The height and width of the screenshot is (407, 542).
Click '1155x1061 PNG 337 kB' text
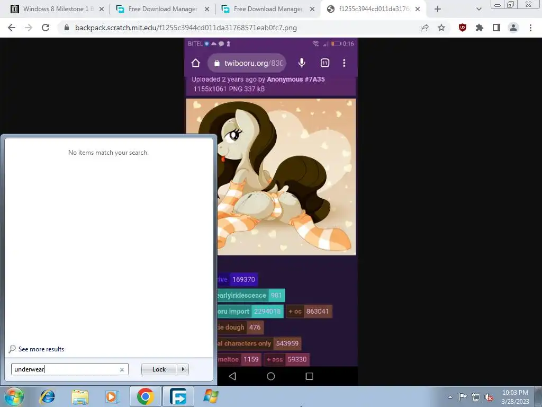pyautogui.click(x=229, y=89)
